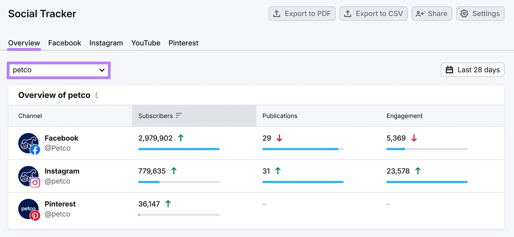Click the green up arrow beside 36,147

click(168, 204)
